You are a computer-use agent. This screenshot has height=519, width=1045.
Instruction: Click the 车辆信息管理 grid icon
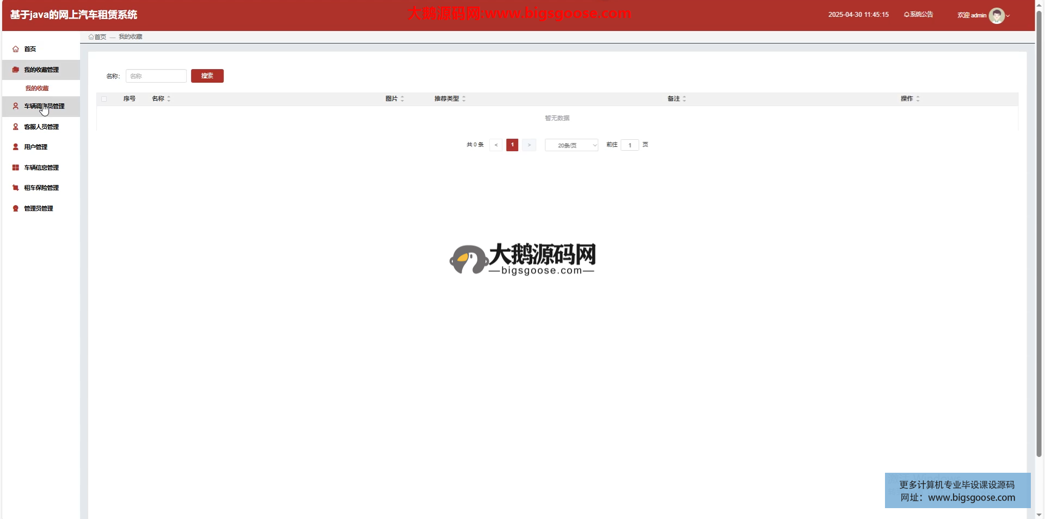click(x=16, y=168)
